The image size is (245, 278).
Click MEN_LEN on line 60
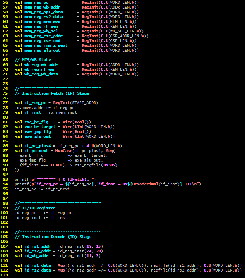119,22
